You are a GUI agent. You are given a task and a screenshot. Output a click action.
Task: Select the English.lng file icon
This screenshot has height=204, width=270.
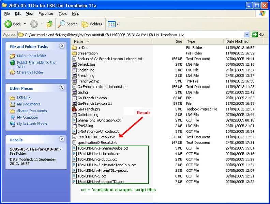click(x=74, y=70)
